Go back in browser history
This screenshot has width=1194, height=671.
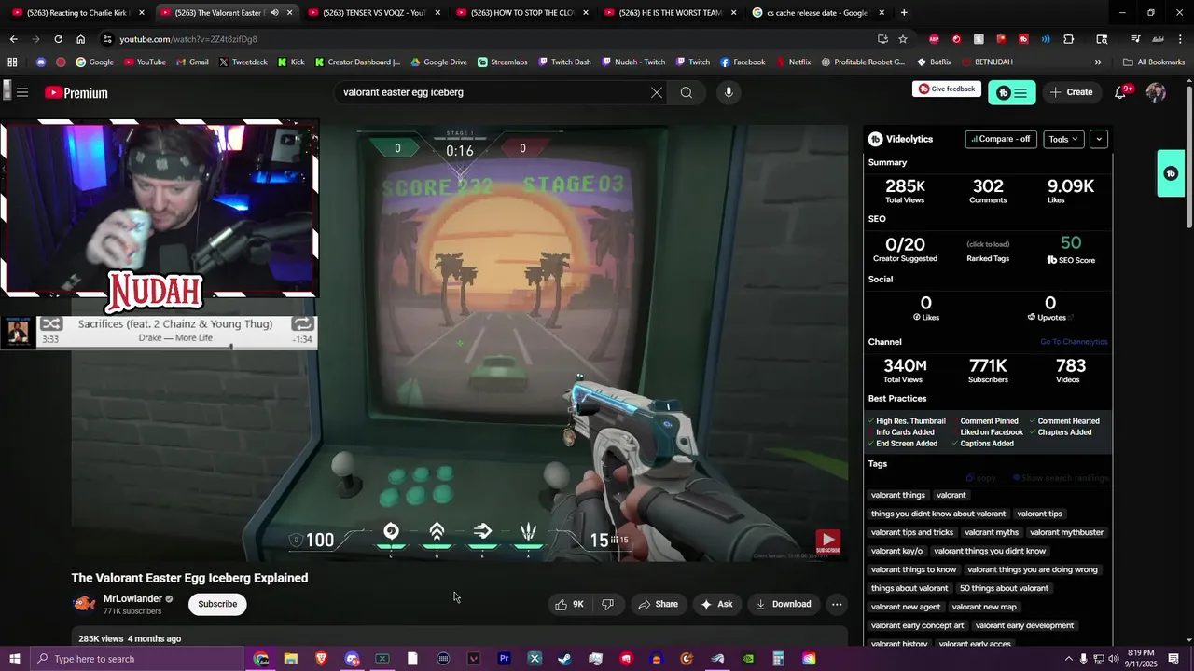click(13, 39)
